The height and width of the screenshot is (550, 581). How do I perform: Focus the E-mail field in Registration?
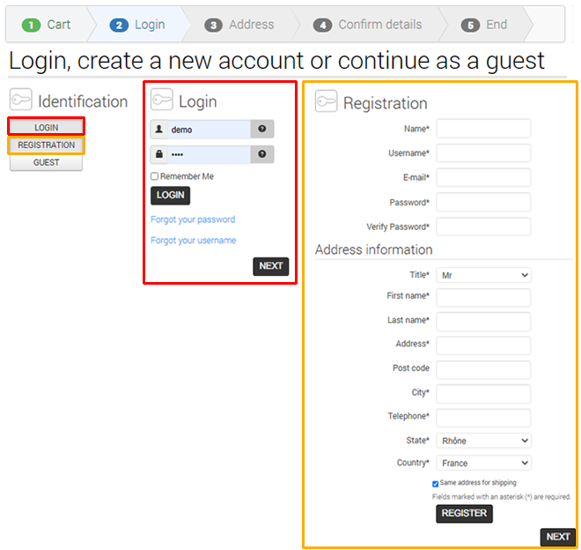(483, 177)
